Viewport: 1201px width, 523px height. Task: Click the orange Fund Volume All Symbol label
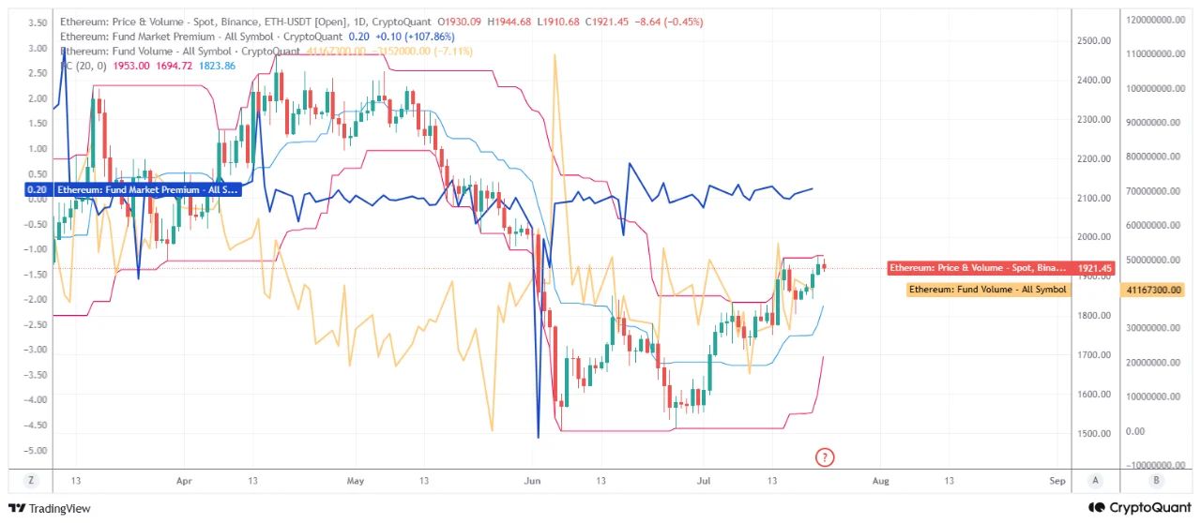(x=988, y=291)
